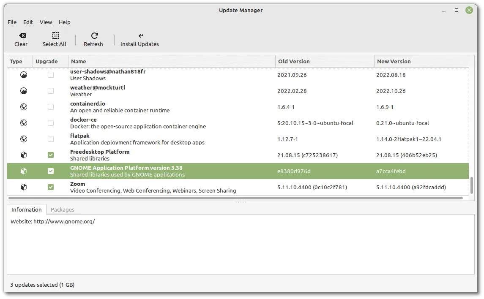484x299 pixels.
Task: Check the flatpak upgrade checkbox
Action: coord(51,139)
